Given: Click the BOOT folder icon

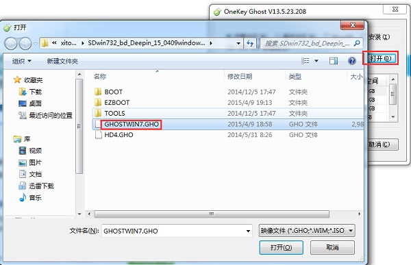Looking at the screenshot, I should (x=98, y=92).
